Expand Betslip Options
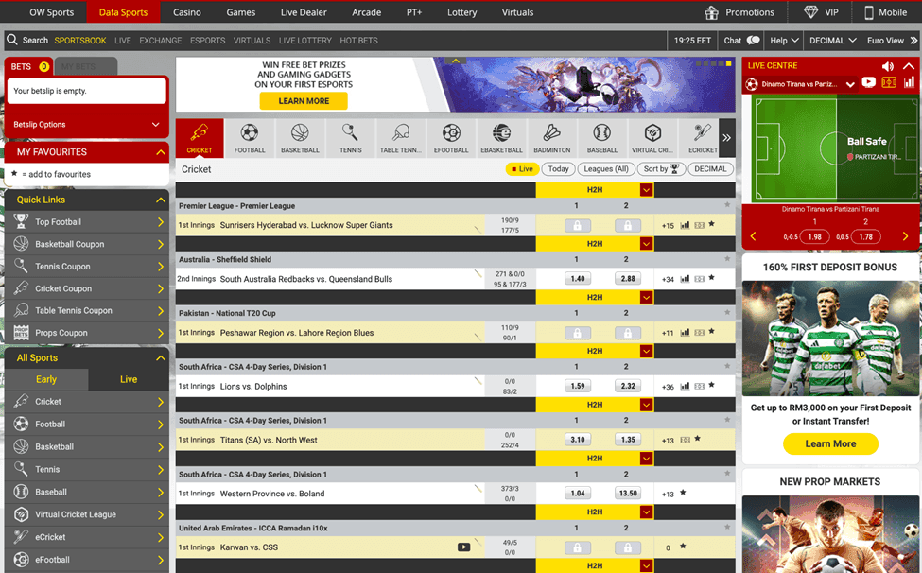The height and width of the screenshot is (573, 922). (x=86, y=125)
